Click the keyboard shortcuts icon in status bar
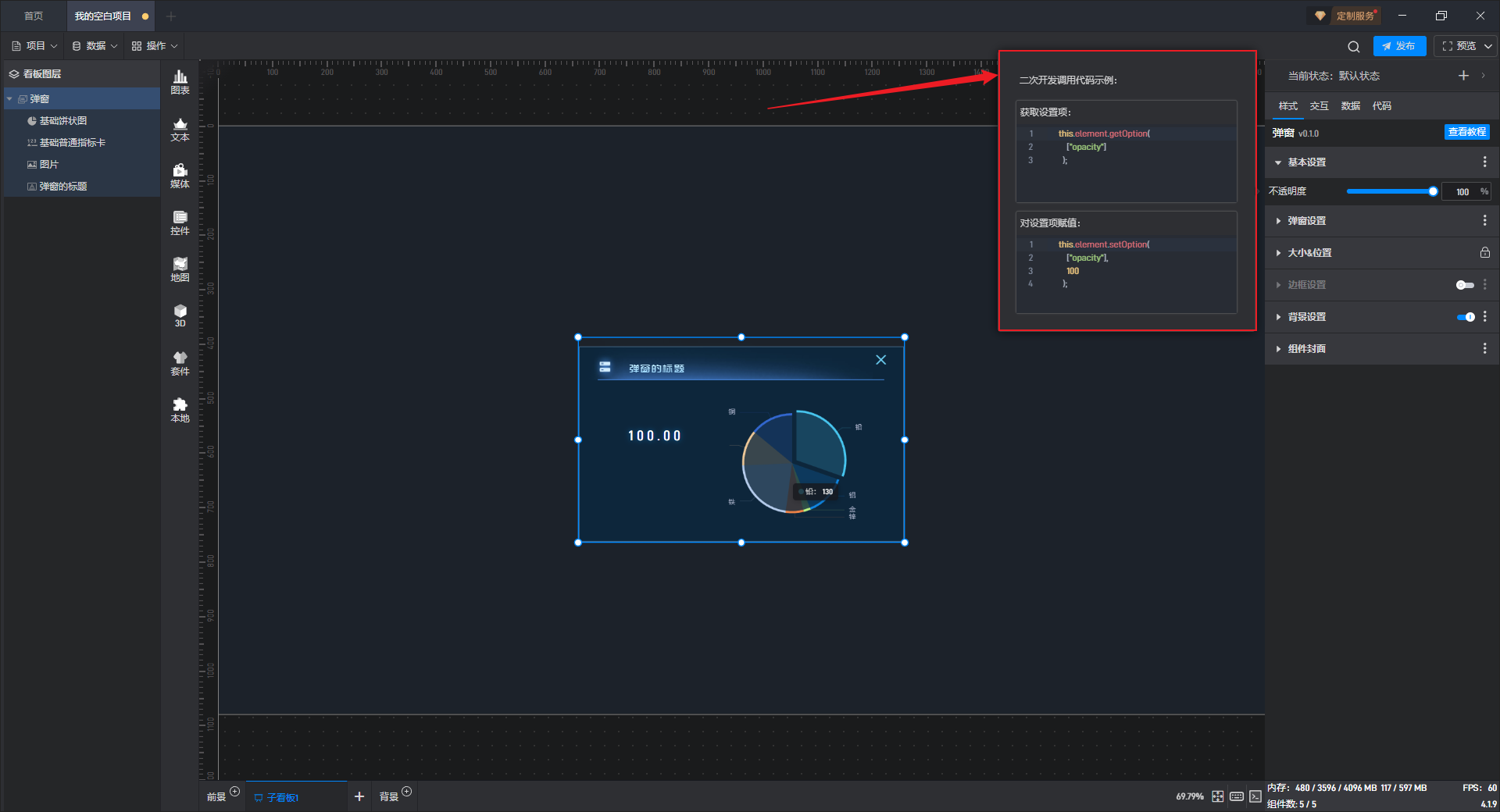1500x812 pixels. [1237, 796]
